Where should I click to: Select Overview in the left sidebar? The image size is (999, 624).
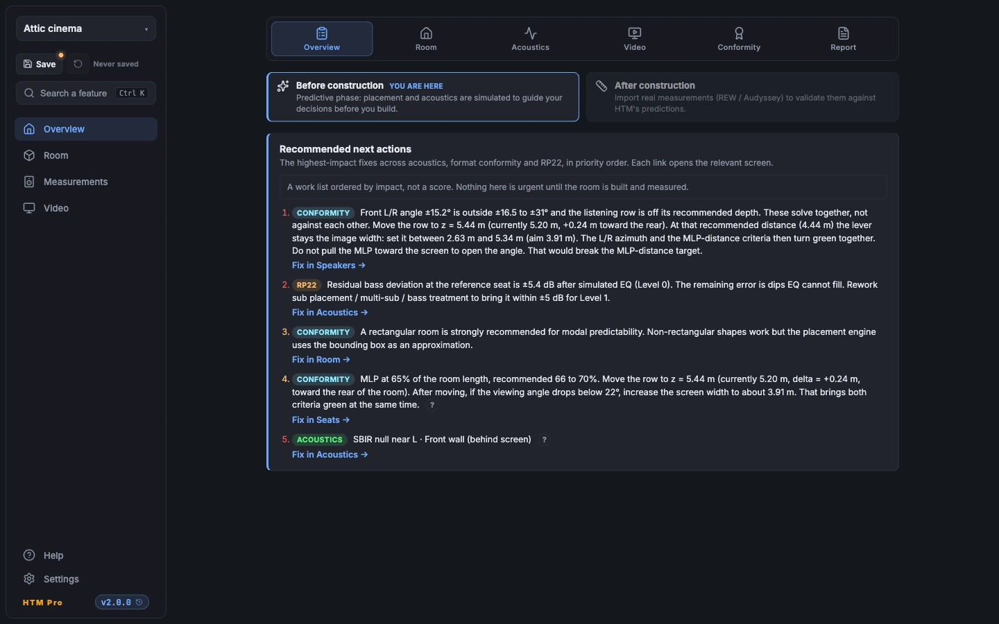86,129
